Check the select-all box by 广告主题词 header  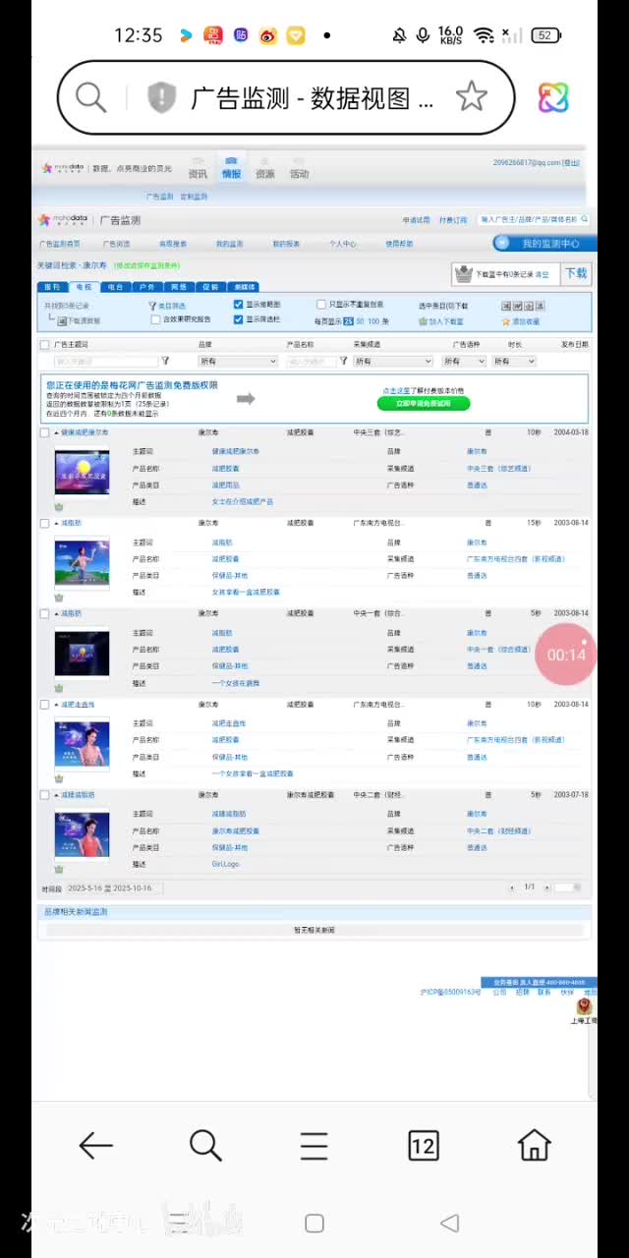[44, 345]
